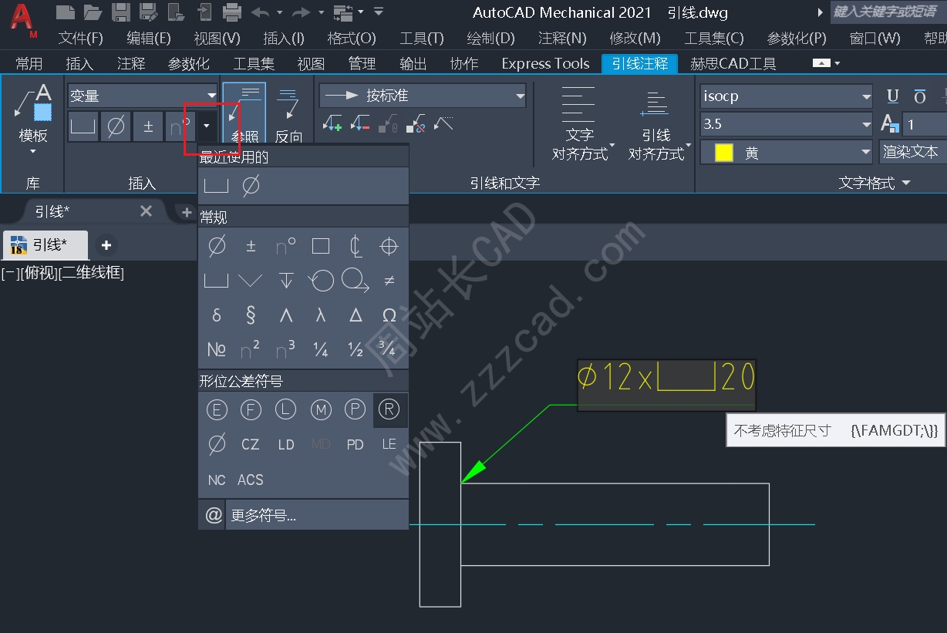This screenshot has height=633, width=947.
Task: Open the 按标准 arrow style dropdown
Action: click(423, 96)
